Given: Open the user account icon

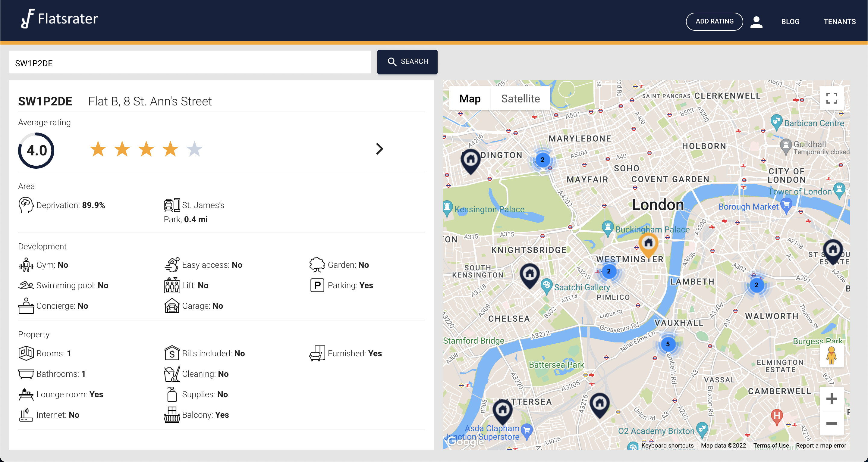Looking at the screenshot, I should point(756,22).
